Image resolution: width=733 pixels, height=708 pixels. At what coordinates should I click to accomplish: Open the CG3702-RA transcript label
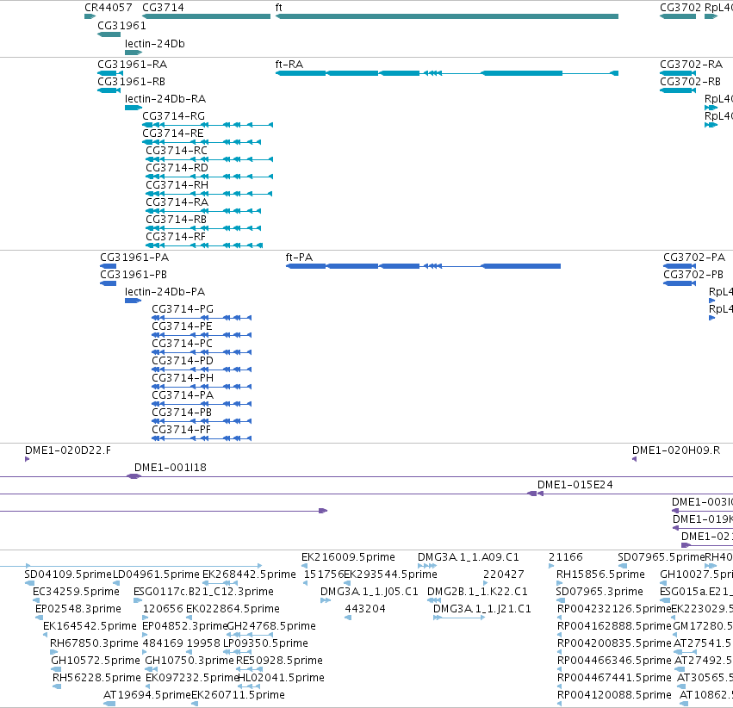691,64
